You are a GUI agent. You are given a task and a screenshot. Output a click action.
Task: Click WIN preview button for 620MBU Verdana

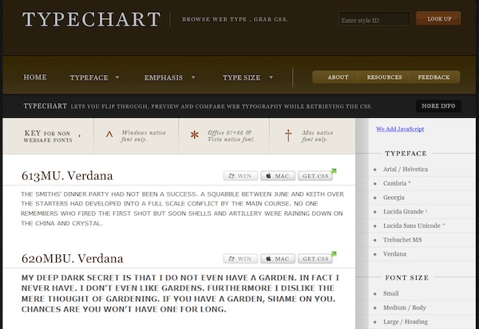[240, 259]
